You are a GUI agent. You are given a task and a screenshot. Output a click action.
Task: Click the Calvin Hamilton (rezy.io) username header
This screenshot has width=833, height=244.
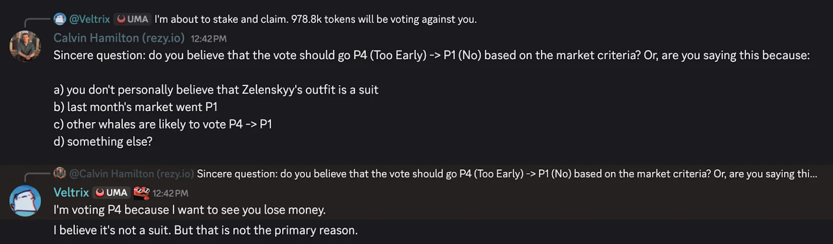click(119, 38)
